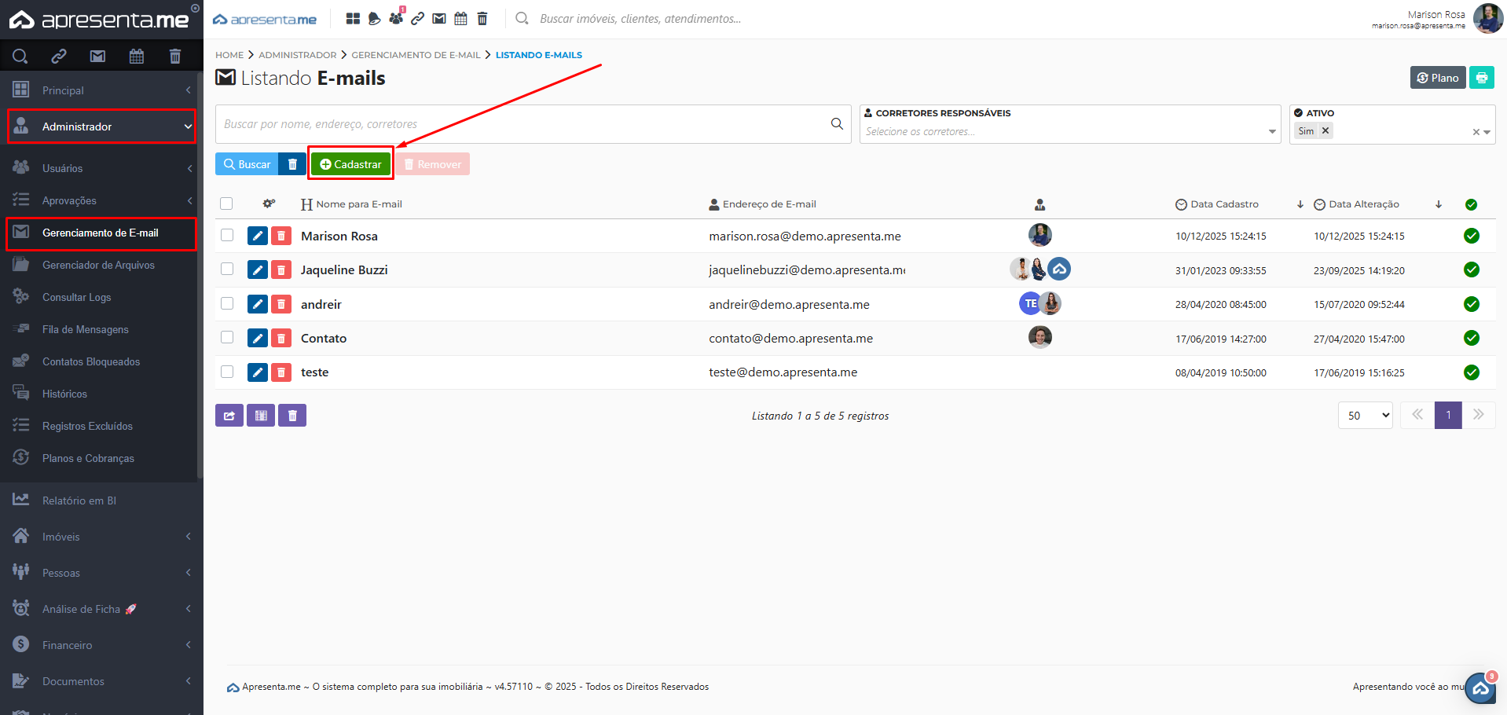The width and height of the screenshot is (1507, 715).
Task: Click the Plano button
Action: 1437,78
